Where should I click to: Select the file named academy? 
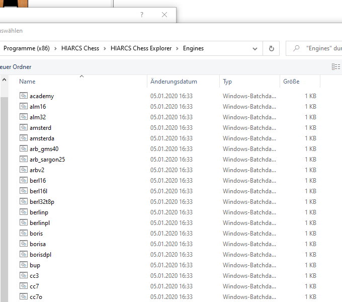point(42,96)
